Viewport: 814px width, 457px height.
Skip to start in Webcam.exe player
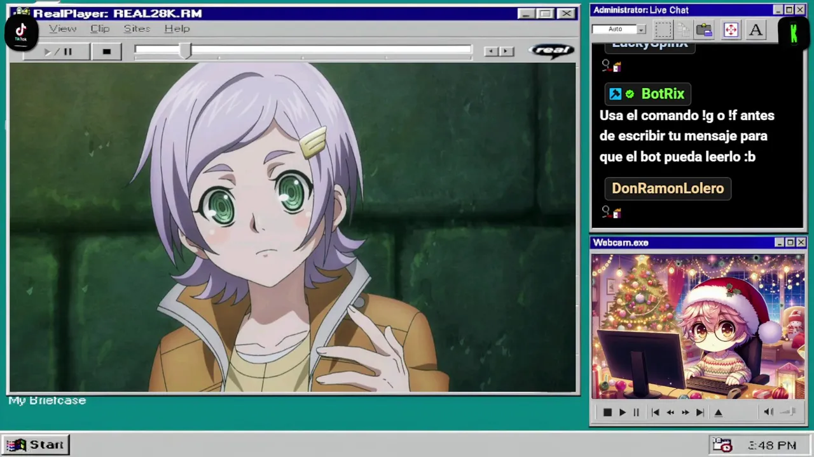click(655, 413)
